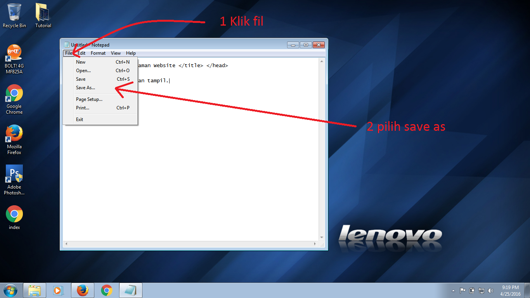The image size is (530, 298).
Task: Open Action Center via the flag icon
Action: click(x=462, y=290)
